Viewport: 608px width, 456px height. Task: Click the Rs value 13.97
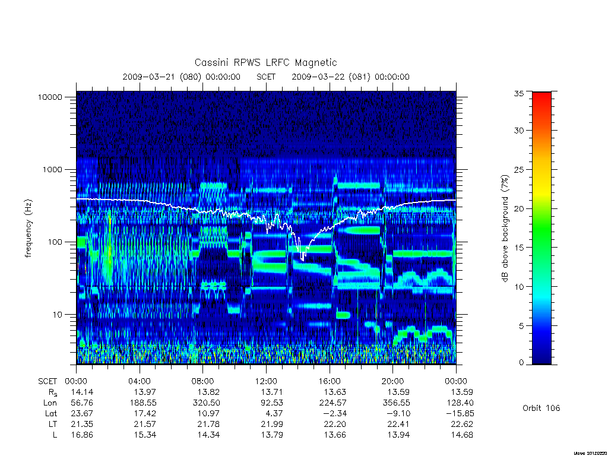tap(145, 392)
